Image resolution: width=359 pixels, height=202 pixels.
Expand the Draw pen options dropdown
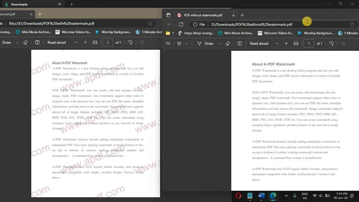point(219,43)
